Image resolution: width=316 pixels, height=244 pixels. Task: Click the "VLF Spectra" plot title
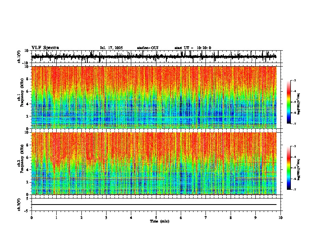[45, 48]
